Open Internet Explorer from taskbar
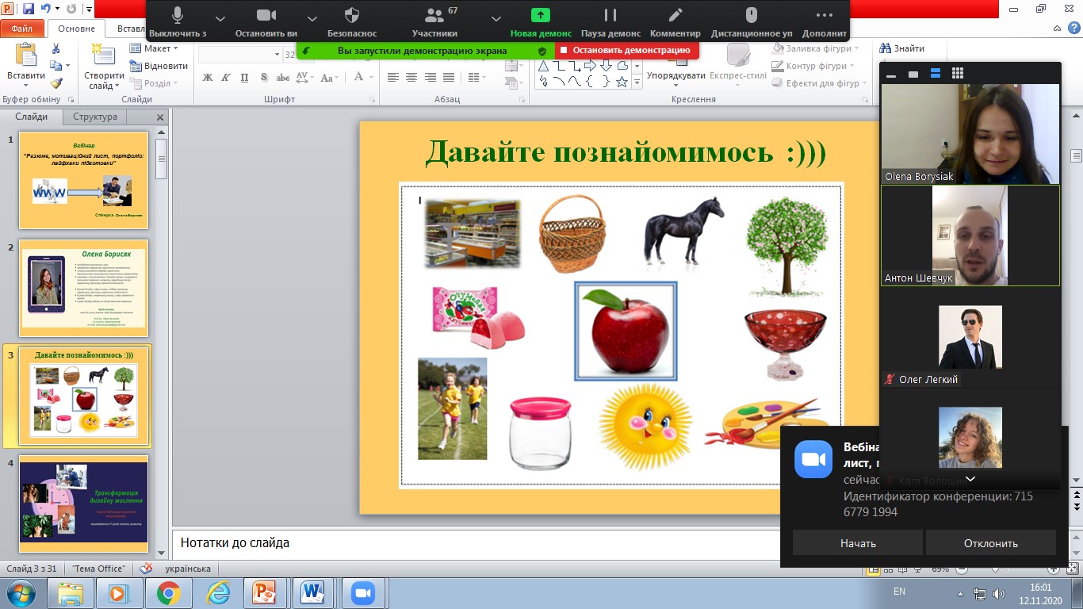1083x609 pixels. (x=216, y=593)
